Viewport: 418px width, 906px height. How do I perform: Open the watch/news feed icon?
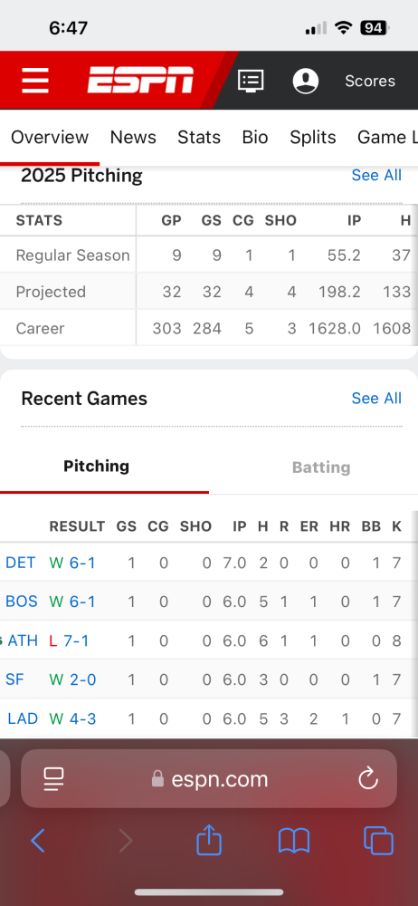tap(252, 81)
